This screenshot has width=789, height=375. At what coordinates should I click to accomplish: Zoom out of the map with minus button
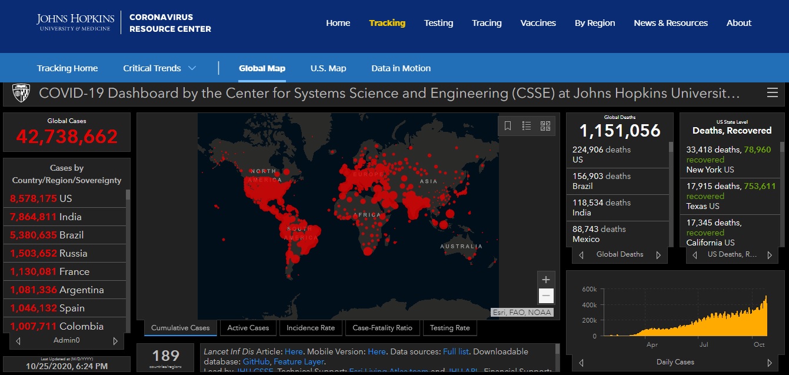point(546,296)
